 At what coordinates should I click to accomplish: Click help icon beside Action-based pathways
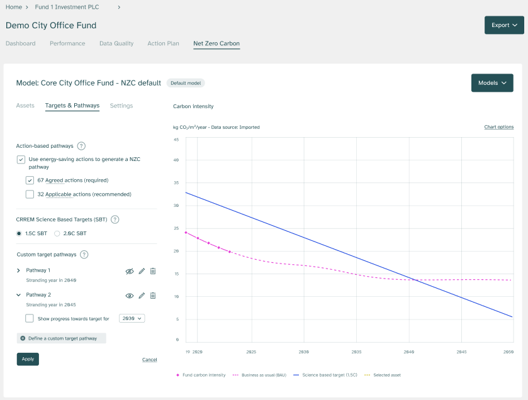click(81, 146)
